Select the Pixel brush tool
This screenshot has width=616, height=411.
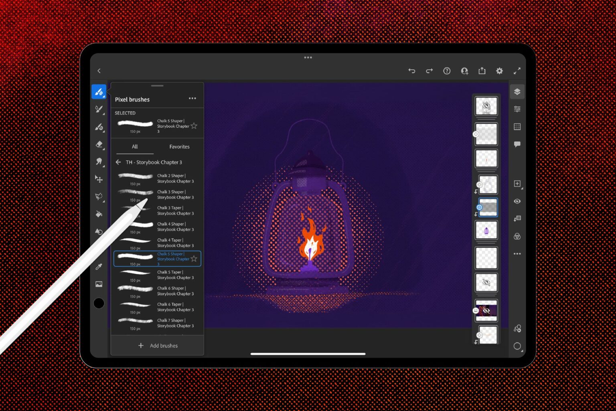[99, 91]
